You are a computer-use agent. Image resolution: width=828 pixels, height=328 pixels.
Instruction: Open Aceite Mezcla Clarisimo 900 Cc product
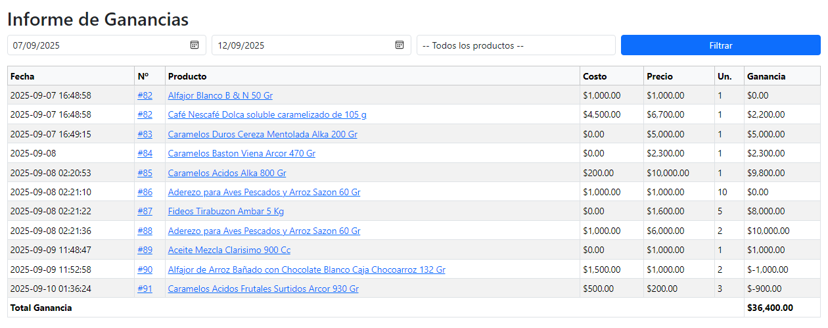pyautogui.click(x=229, y=250)
